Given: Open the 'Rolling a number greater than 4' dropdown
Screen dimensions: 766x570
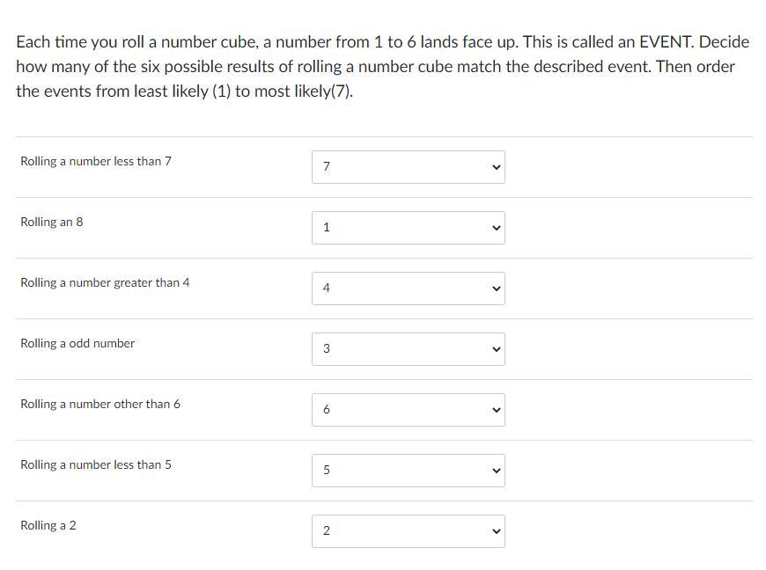Looking at the screenshot, I should [408, 289].
